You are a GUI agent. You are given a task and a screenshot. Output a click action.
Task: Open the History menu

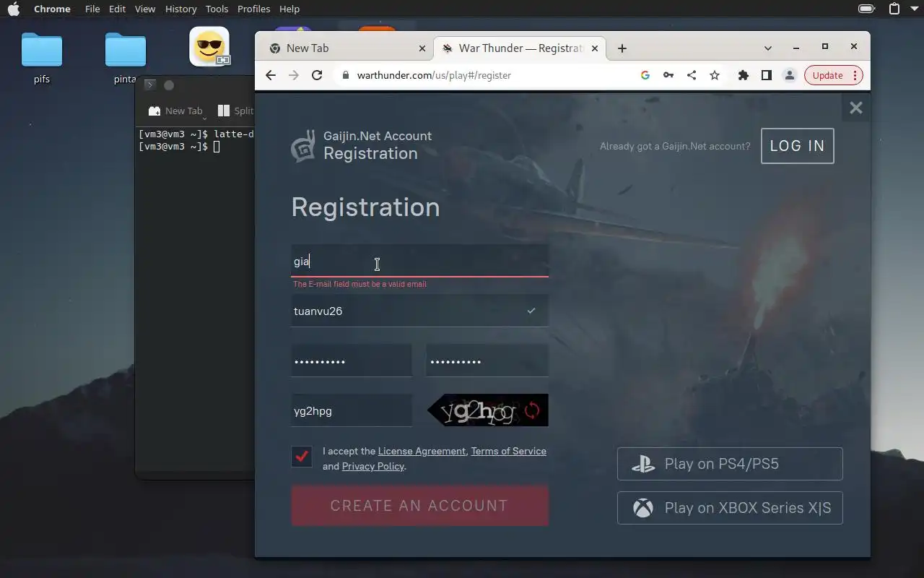tap(180, 9)
